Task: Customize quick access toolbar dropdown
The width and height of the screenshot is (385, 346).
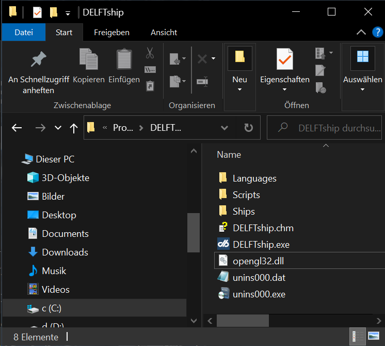Action: [x=68, y=13]
